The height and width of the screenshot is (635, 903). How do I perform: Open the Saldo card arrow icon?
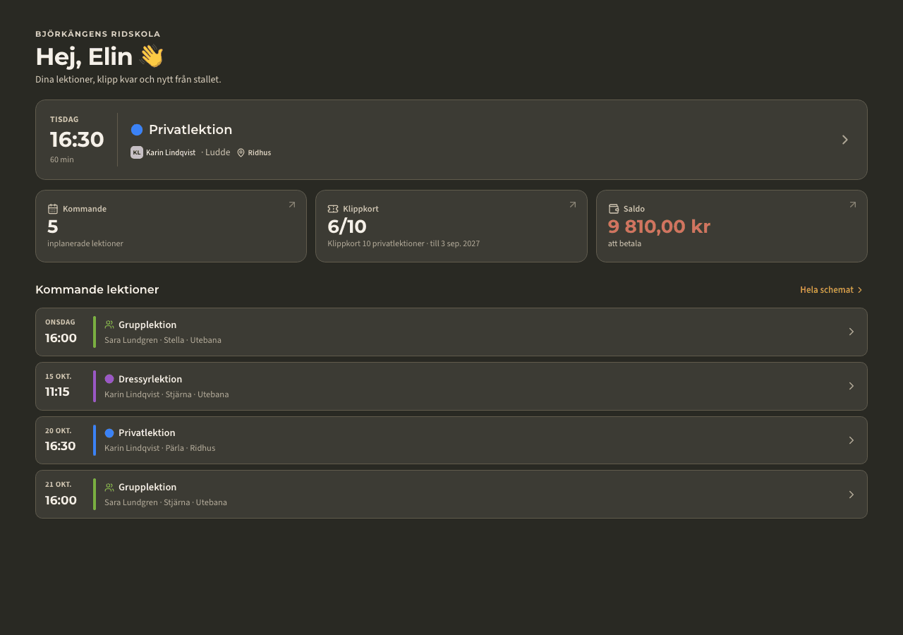pos(853,205)
